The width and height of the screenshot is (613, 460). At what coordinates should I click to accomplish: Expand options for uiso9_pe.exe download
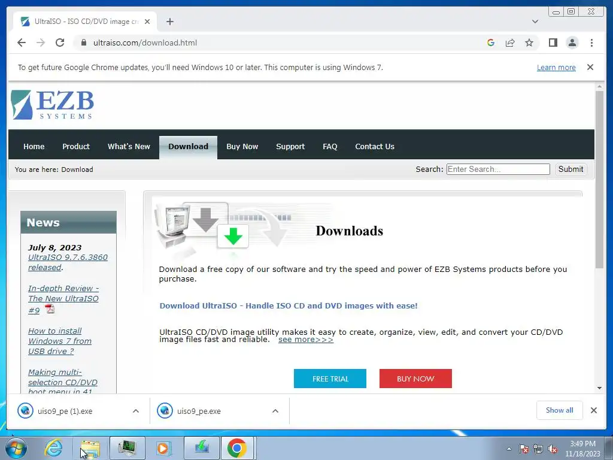tap(275, 411)
